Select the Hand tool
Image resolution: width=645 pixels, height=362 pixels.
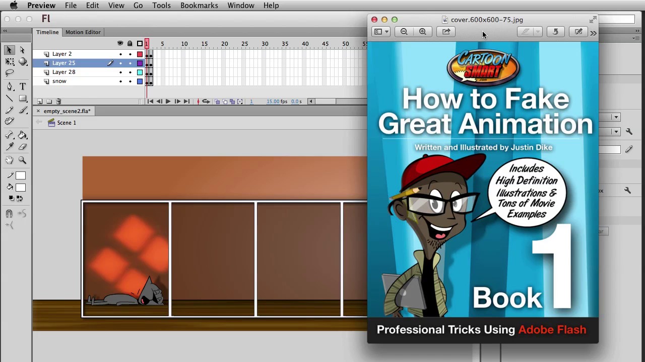(x=10, y=160)
